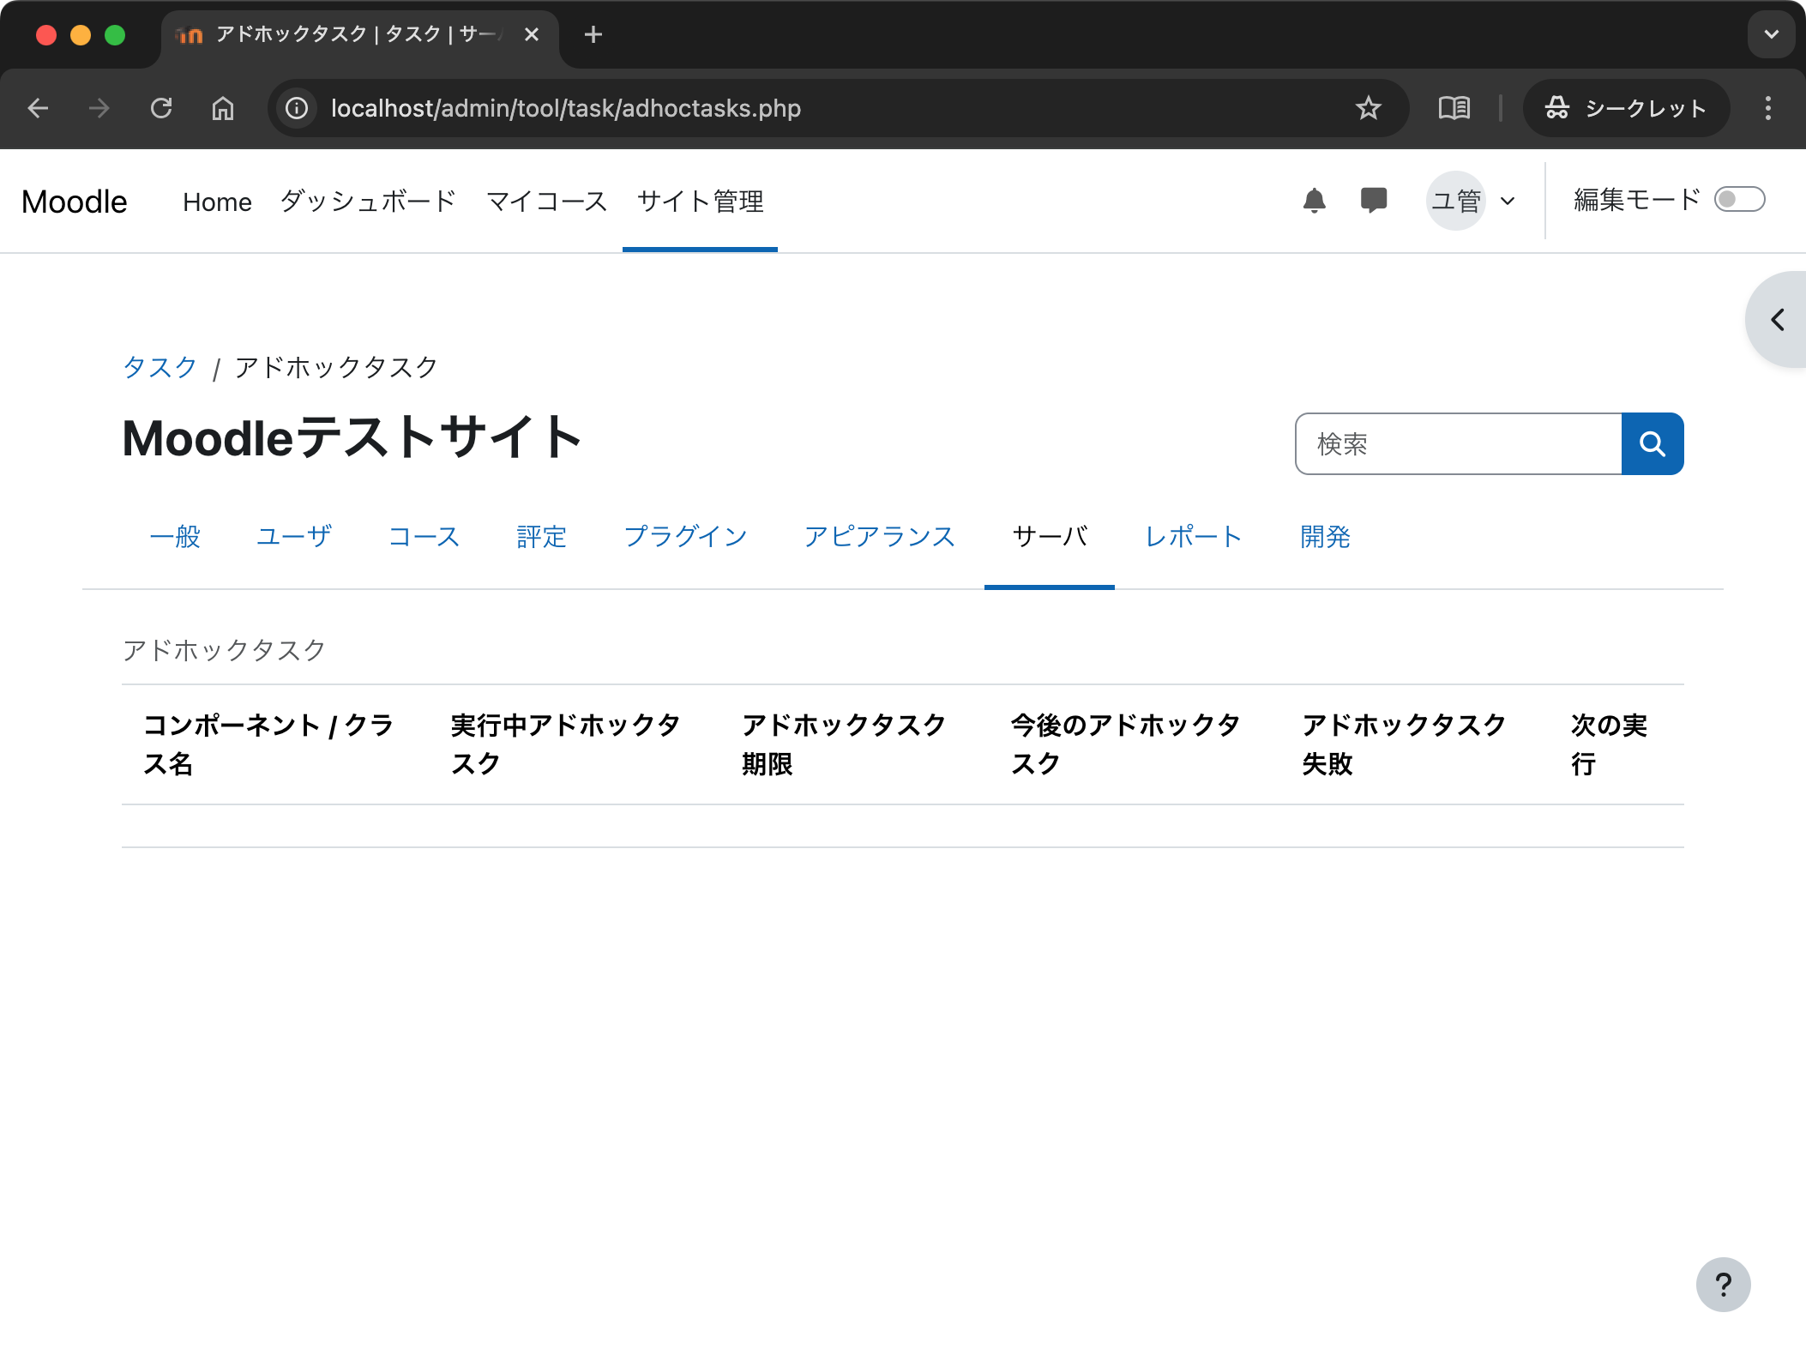This screenshot has width=1806, height=1367.
Task: Expand the user menu dropdown arrow
Action: click(x=1508, y=202)
